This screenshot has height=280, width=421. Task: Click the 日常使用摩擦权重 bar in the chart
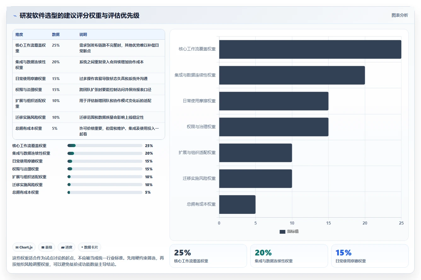pyautogui.click(x=274, y=101)
